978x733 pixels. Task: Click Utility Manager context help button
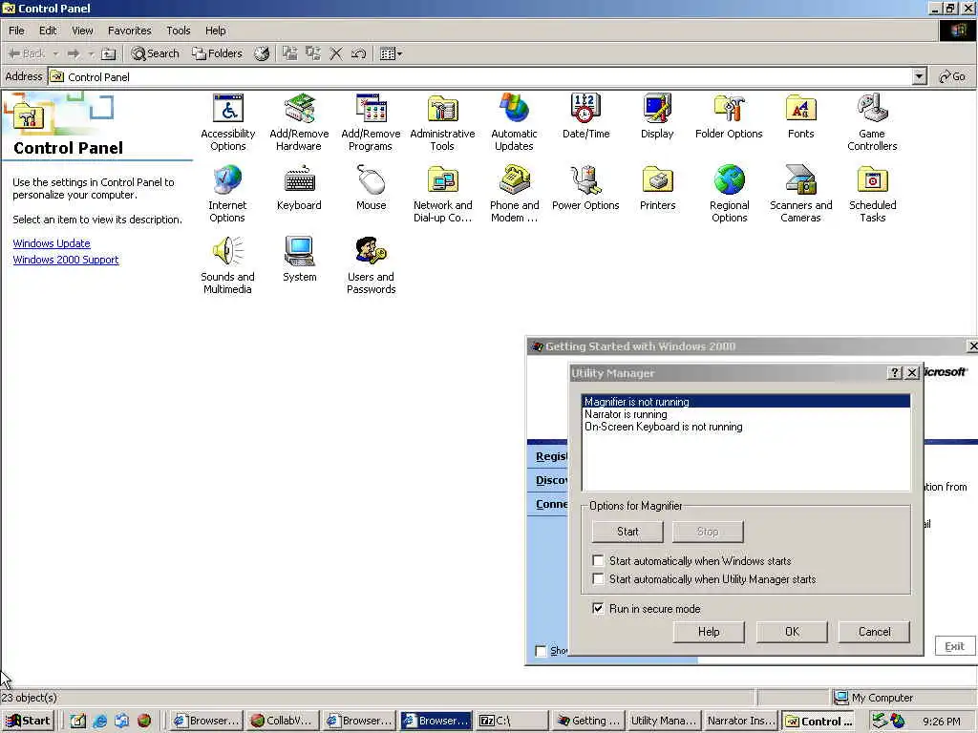[894, 373]
